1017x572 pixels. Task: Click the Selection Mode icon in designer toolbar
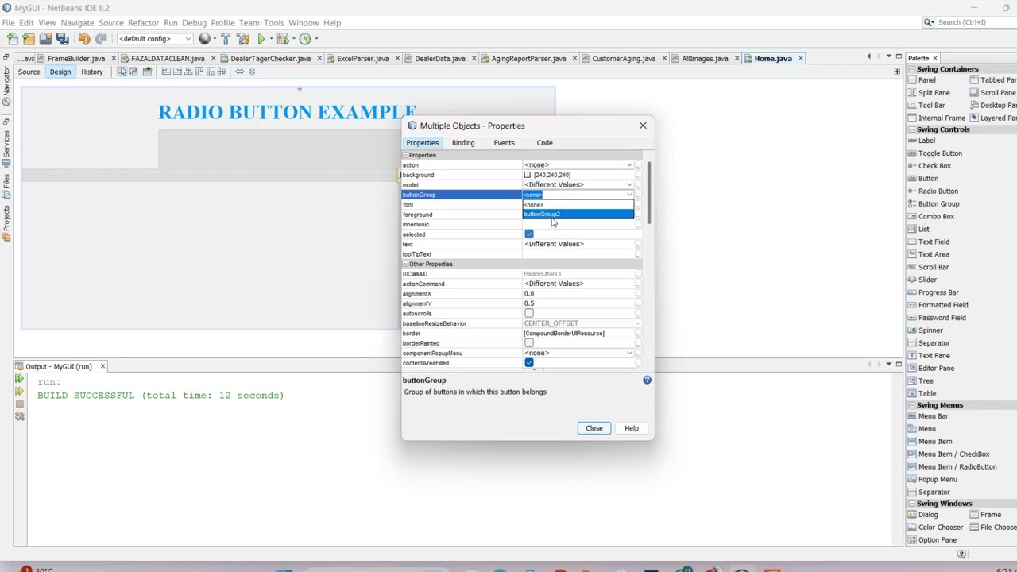122,71
